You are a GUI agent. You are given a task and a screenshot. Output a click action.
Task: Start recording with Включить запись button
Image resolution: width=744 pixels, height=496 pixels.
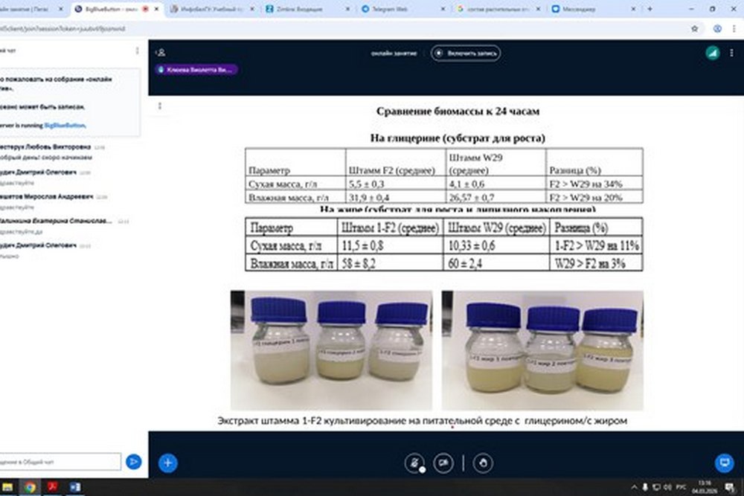(x=466, y=54)
